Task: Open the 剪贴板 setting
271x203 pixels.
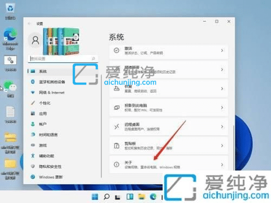Action: [169, 146]
